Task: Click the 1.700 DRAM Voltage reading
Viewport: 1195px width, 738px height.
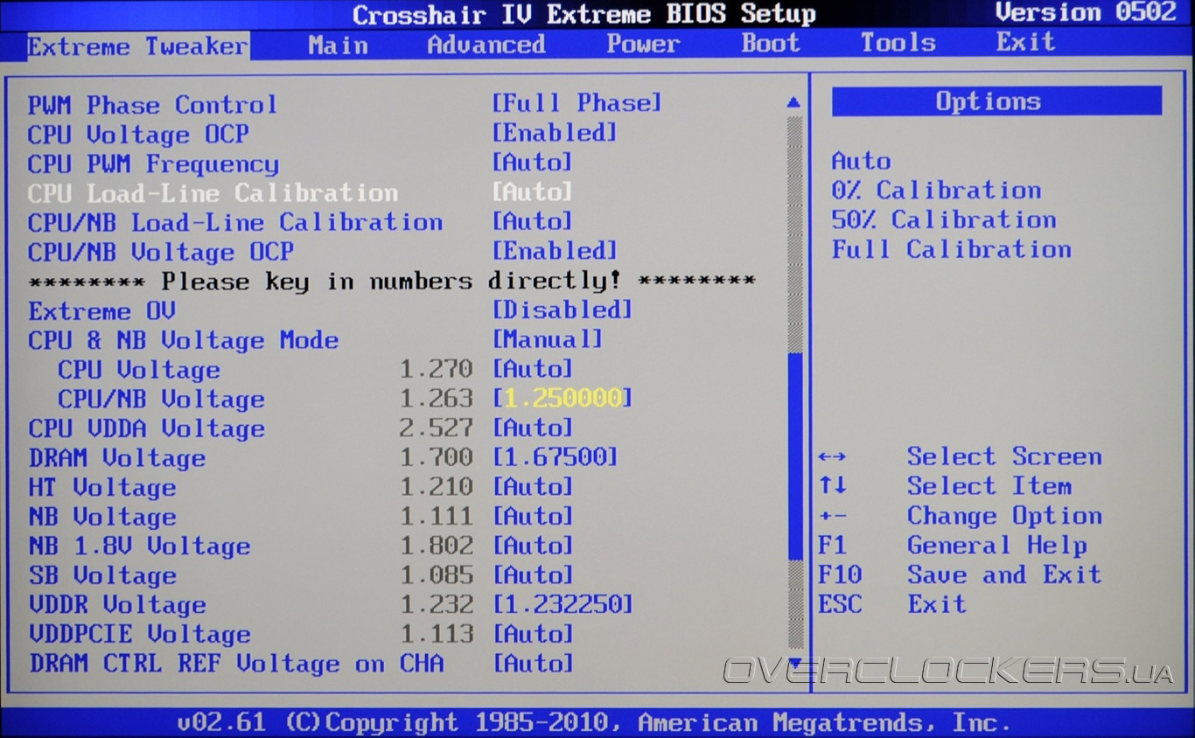Action: [436, 457]
